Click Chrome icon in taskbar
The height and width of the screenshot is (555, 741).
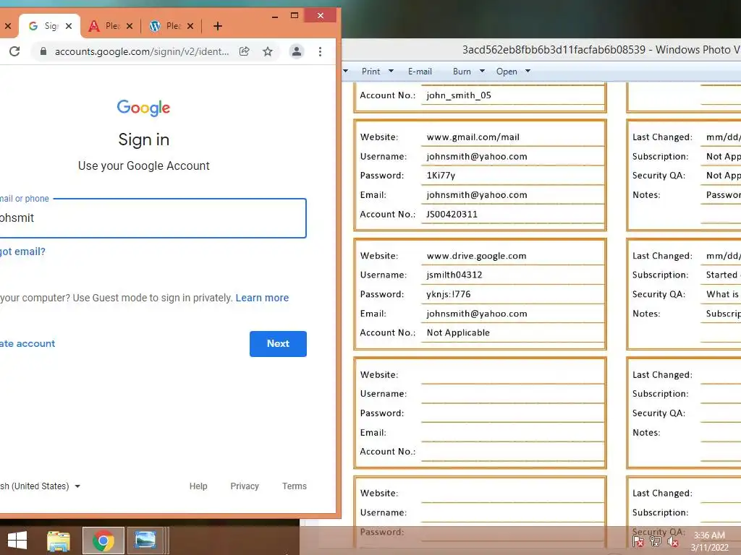tap(103, 541)
